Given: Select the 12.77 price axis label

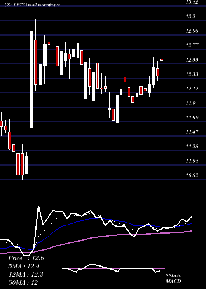Looking at the screenshot, I should (x=192, y=45).
